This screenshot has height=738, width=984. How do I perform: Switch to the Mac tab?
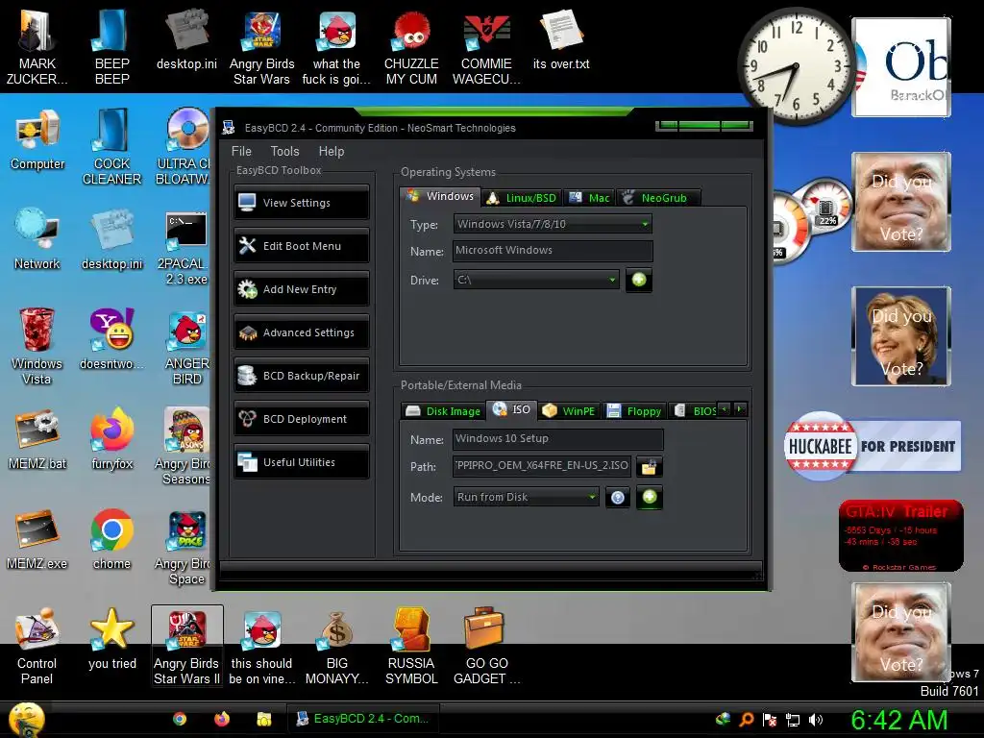(x=589, y=198)
